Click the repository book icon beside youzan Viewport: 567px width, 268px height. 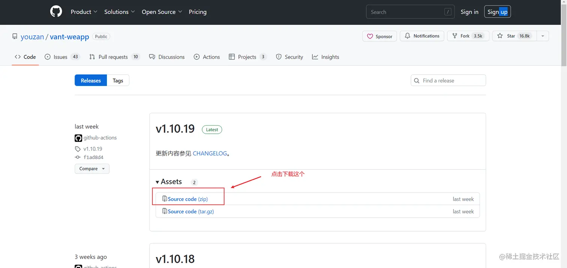[15, 36]
